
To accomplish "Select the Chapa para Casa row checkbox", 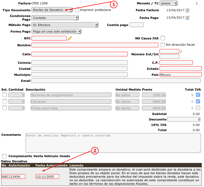I will [x=5, y=108].
